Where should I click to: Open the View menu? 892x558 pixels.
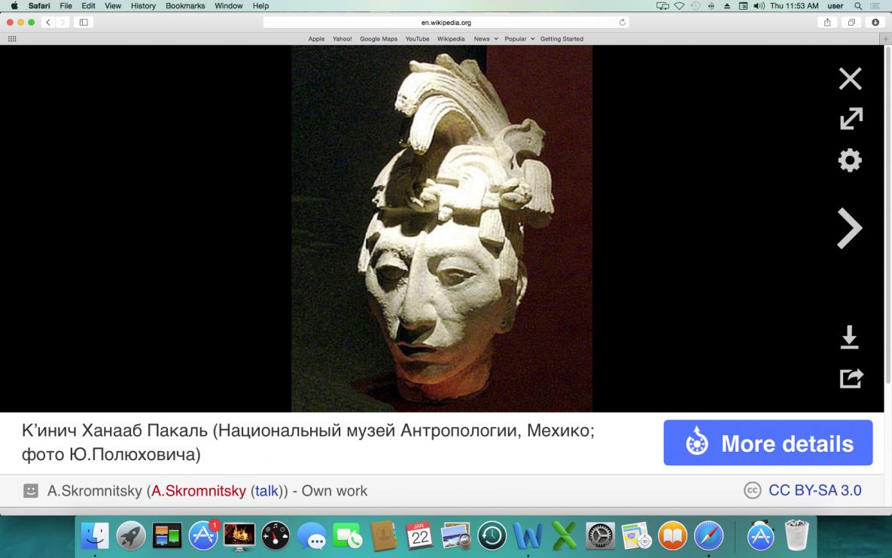click(x=113, y=6)
